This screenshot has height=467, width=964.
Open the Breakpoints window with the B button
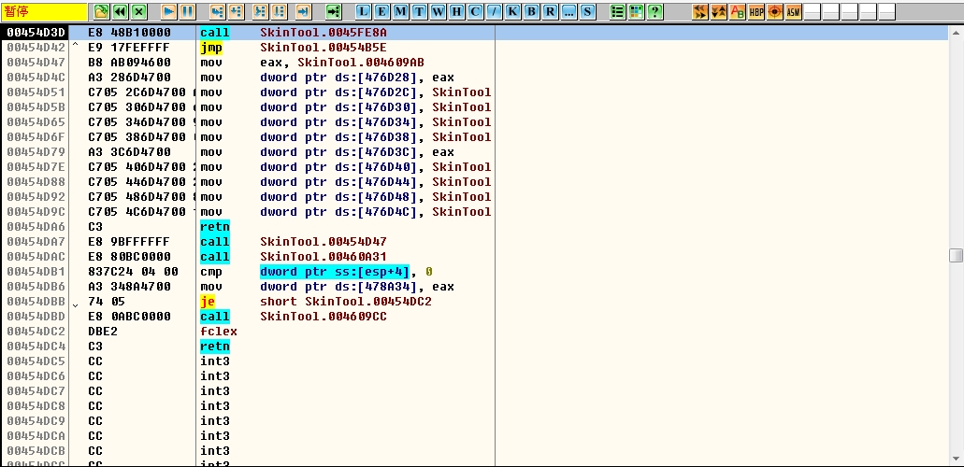tap(531, 11)
